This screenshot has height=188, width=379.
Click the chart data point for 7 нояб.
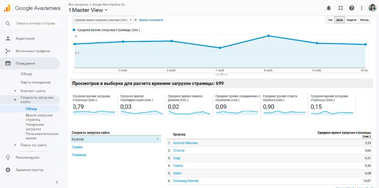[220, 48]
